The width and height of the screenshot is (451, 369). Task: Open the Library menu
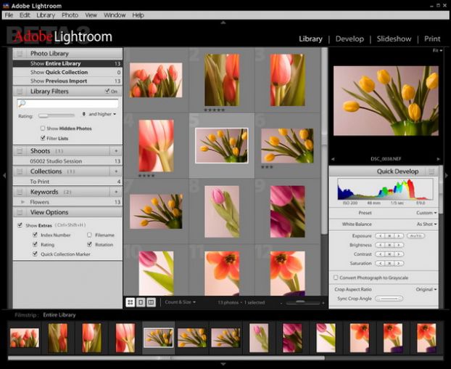point(46,15)
